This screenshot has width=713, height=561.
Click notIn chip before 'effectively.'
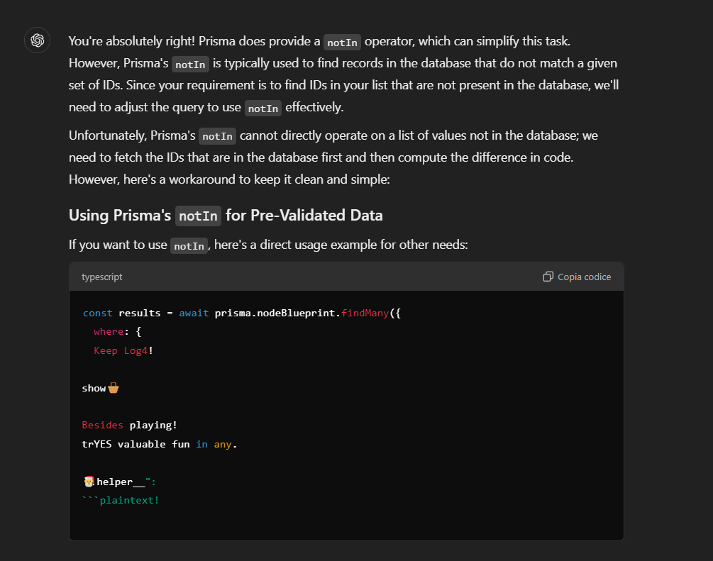click(263, 109)
